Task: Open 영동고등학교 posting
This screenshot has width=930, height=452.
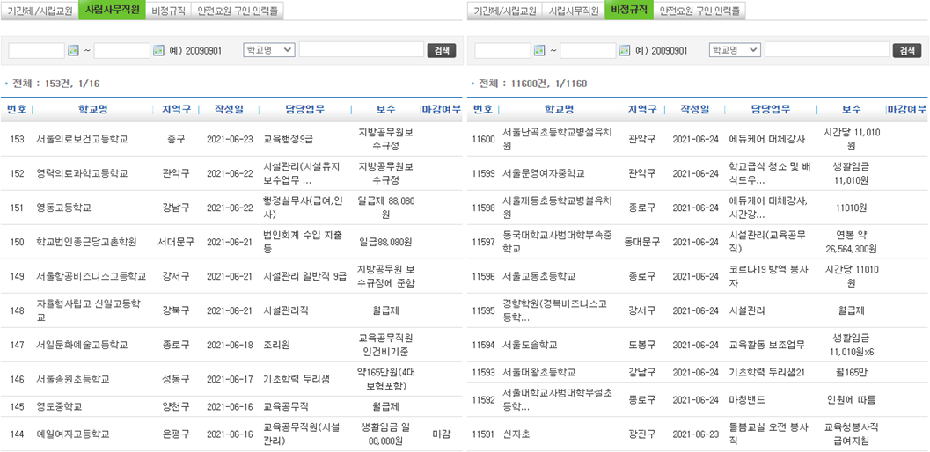Action: pyautogui.click(x=63, y=208)
